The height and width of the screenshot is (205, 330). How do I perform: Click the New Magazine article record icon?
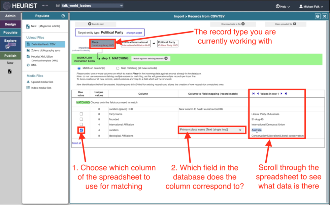28,27
